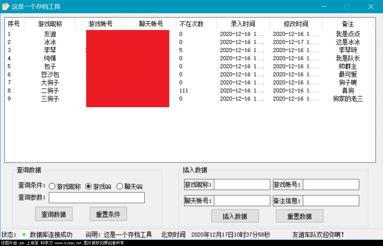Viewport: 383px width, 246px height.
Task: Click the 修改时间 column header
Action: click(296, 24)
